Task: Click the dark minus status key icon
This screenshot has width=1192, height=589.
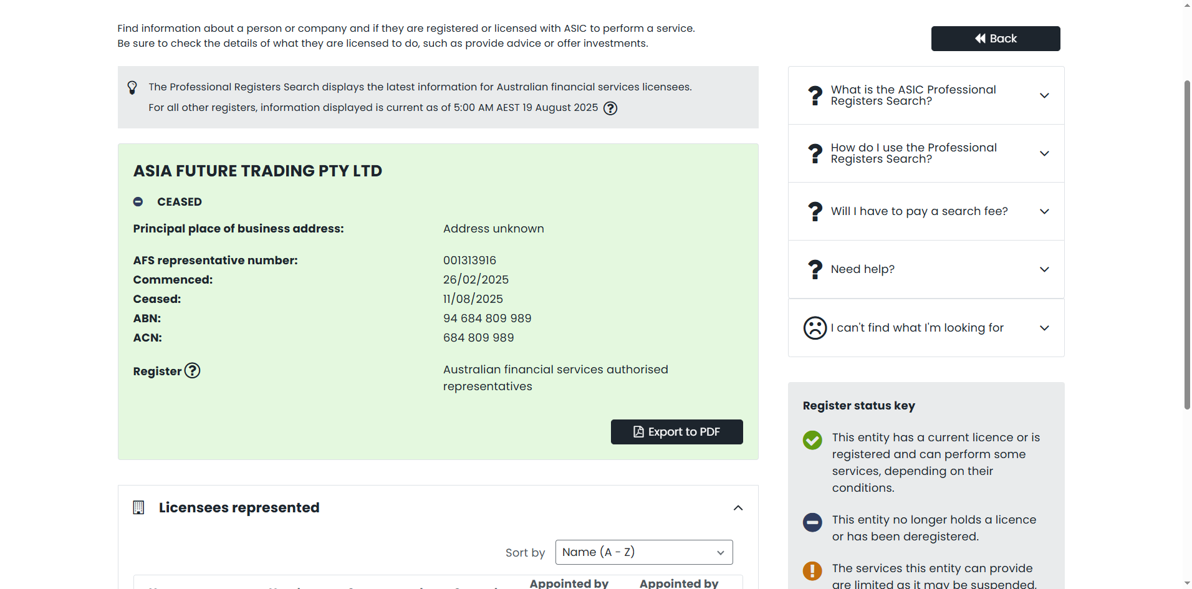Action: point(812,522)
